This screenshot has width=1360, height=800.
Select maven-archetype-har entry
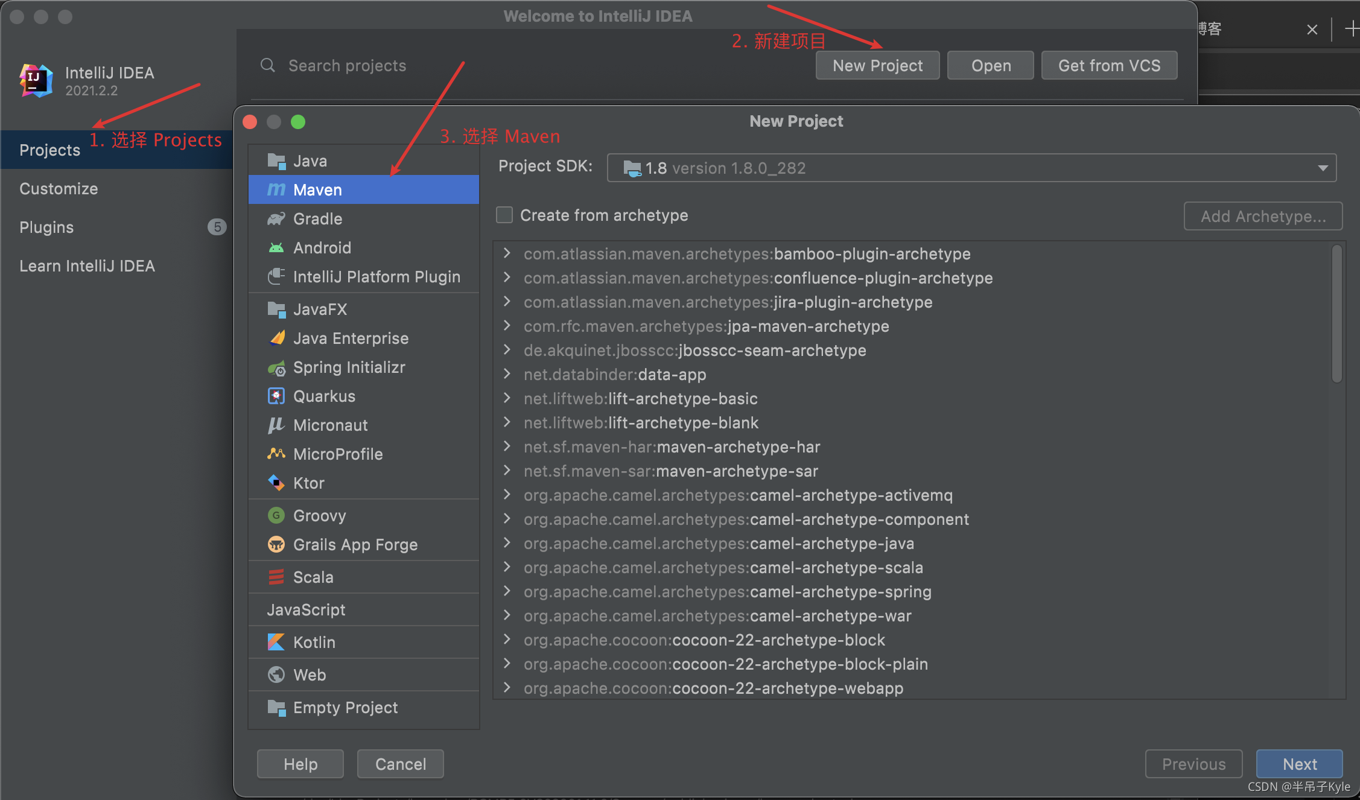point(672,446)
